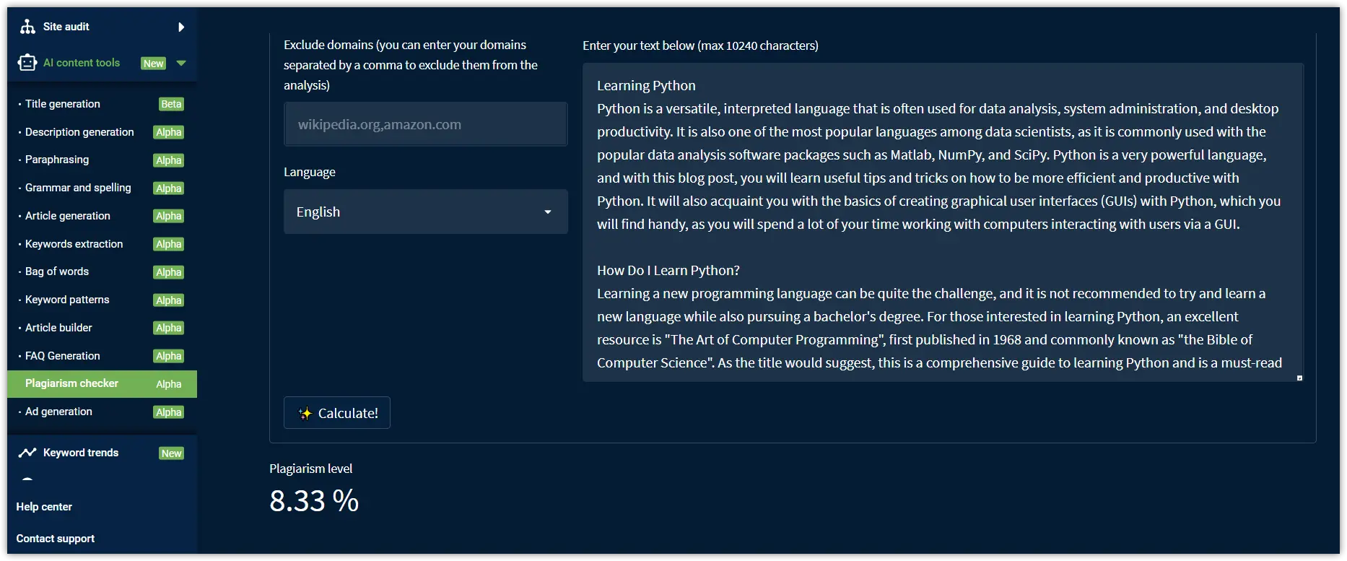Open the Language dropdown set to English
This screenshot has width=1347, height=561.
pos(425,212)
